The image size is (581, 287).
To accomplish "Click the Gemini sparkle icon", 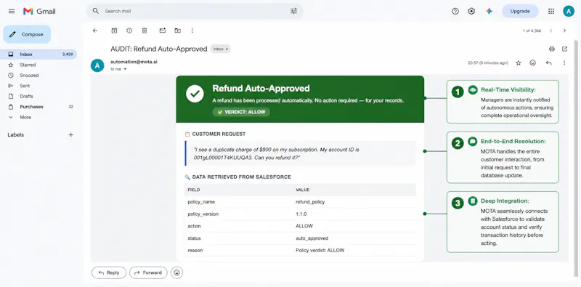I will coord(489,11).
